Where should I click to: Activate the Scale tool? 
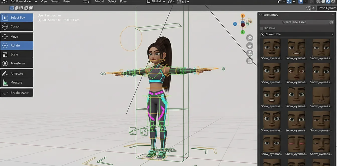(17, 54)
